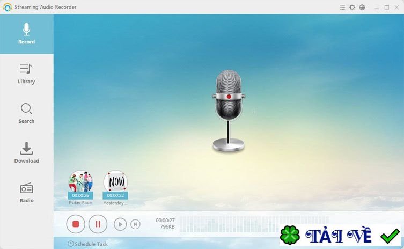The image size is (404, 249).
Task: Click the 00:00:27 recording timer
Action: (x=165, y=221)
